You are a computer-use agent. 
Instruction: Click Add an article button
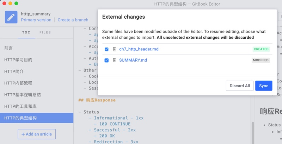[37, 134]
